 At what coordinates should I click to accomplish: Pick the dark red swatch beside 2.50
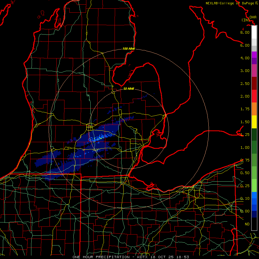coord(254,83)
